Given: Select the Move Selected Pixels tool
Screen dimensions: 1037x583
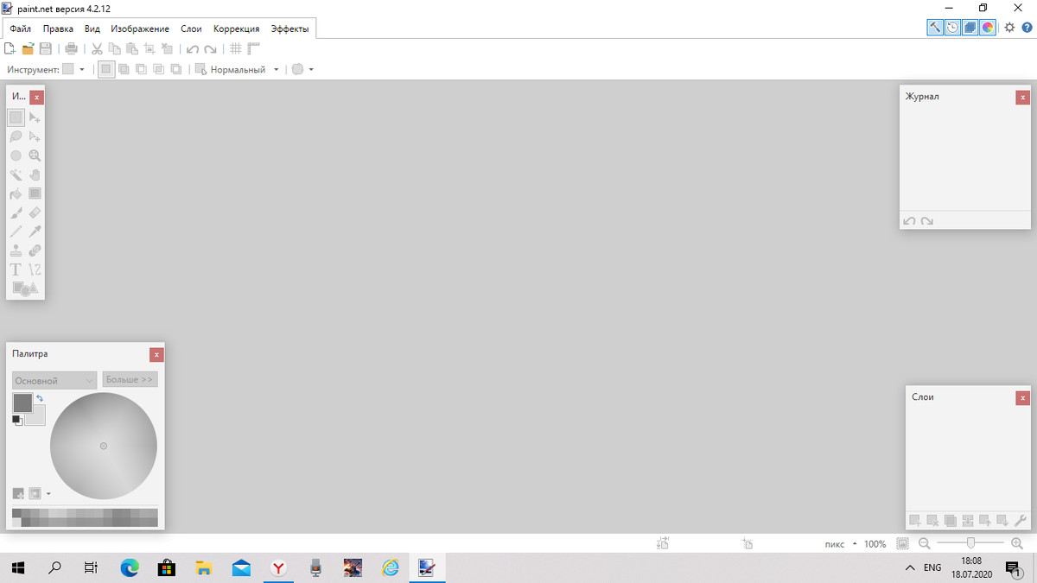Looking at the screenshot, I should coord(35,117).
